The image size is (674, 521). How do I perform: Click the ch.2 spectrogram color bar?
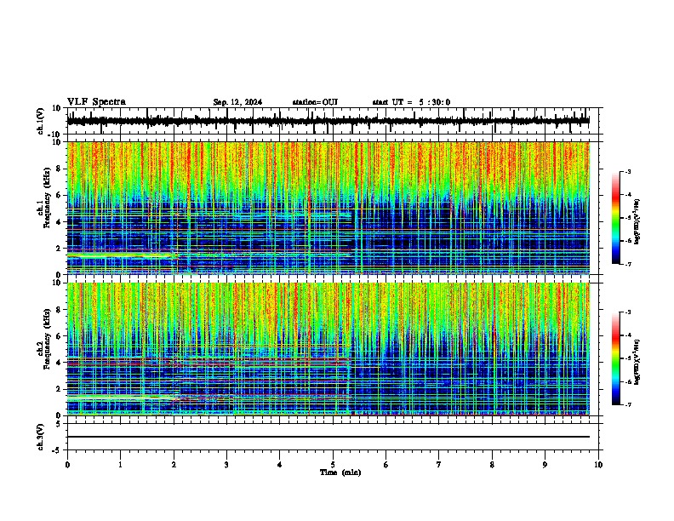point(615,358)
